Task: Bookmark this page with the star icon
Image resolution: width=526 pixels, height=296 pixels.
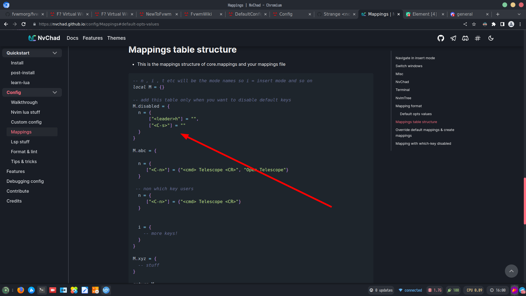Action: (x=474, y=24)
